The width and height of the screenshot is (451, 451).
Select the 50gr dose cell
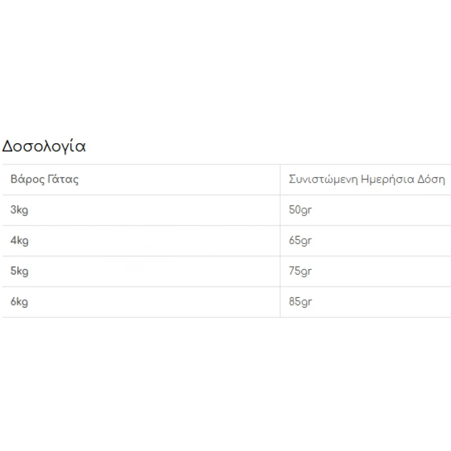pyautogui.click(x=365, y=210)
